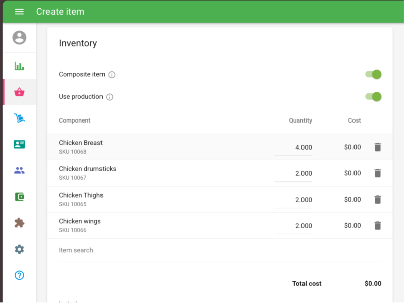Open the Integrations puzzle piece icon
Image resolution: width=404 pixels, height=303 pixels.
pyautogui.click(x=19, y=223)
